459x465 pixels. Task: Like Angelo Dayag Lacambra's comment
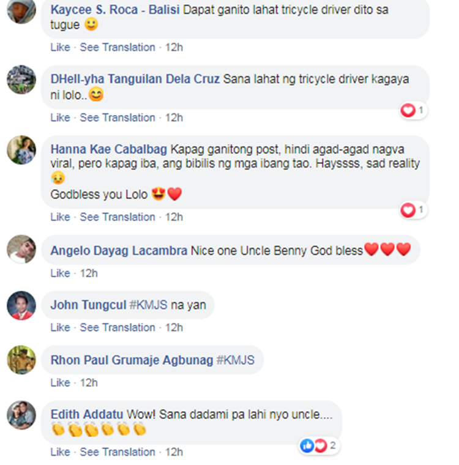coord(60,273)
